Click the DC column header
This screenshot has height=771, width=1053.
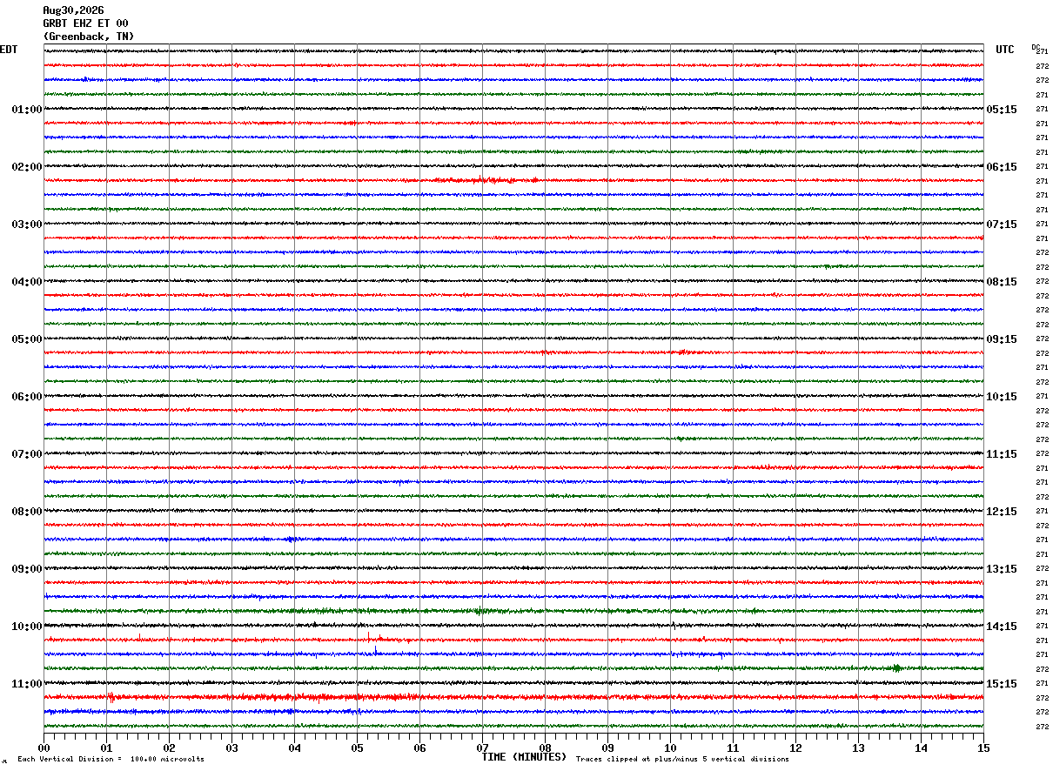[1036, 47]
